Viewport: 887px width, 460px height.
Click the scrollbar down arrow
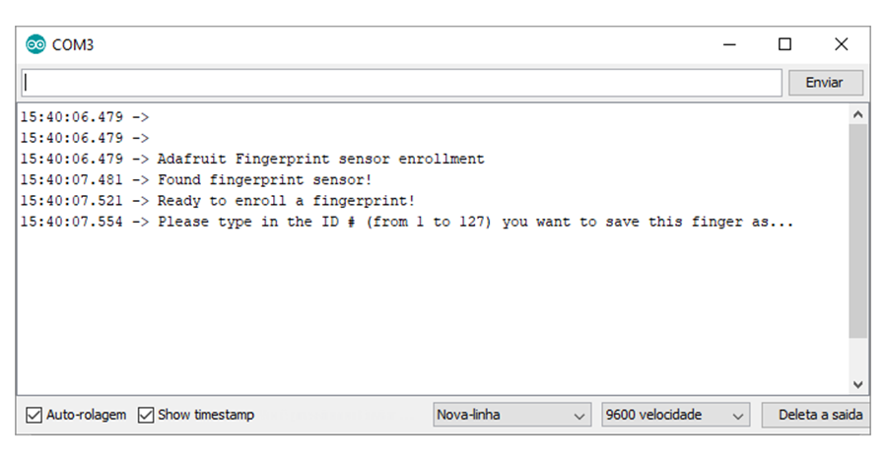tap(858, 383)
